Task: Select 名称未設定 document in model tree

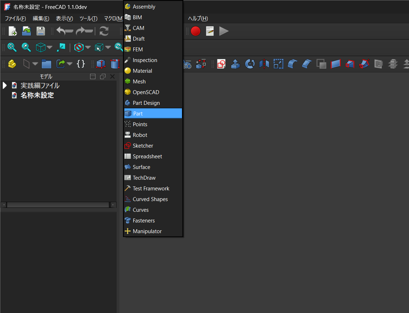Action: (x=37, y=96)
